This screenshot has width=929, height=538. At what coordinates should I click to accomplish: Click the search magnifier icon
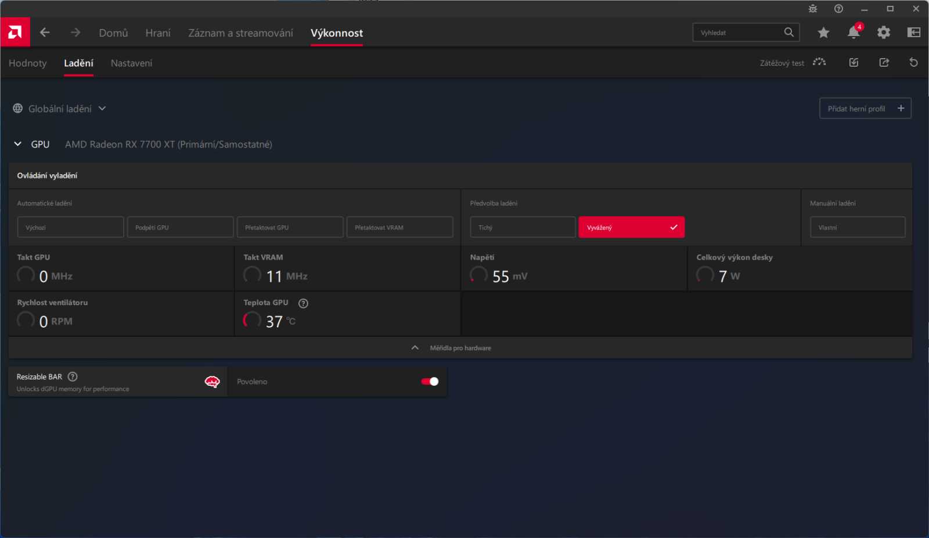tap(788, 33)
